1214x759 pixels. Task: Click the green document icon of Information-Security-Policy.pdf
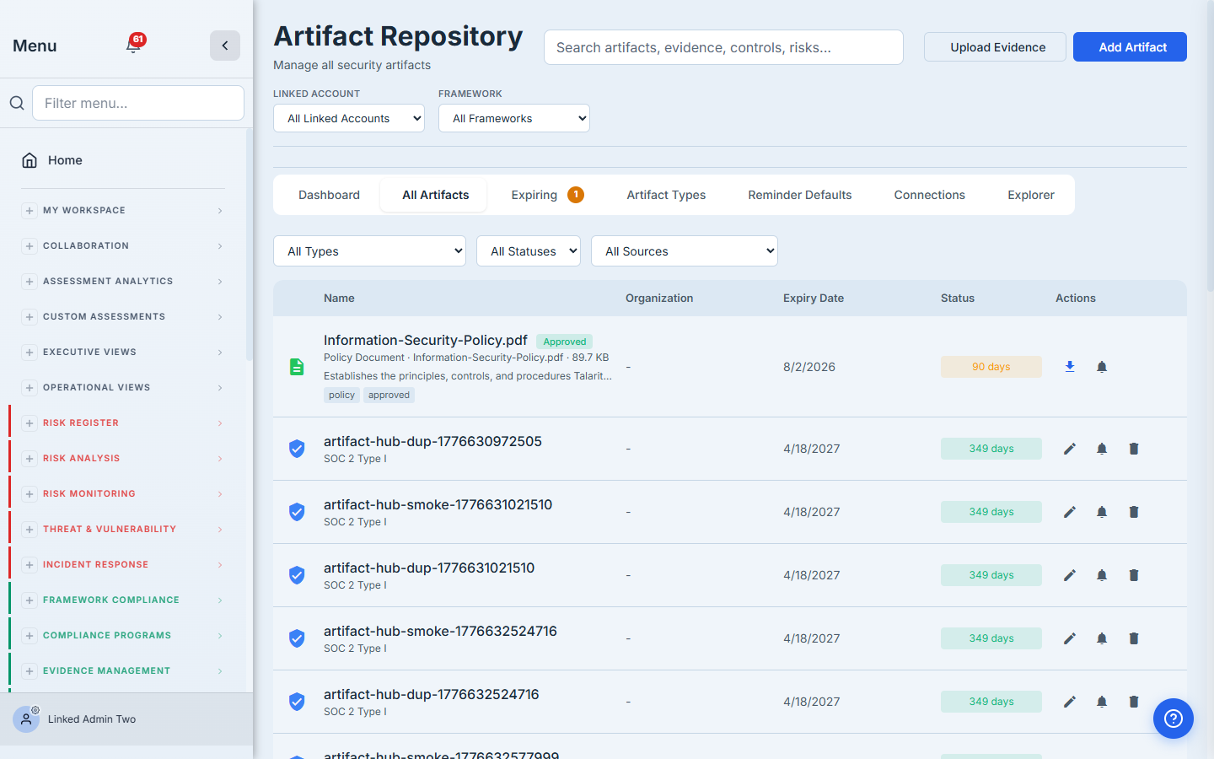click(x=297, y=367)
